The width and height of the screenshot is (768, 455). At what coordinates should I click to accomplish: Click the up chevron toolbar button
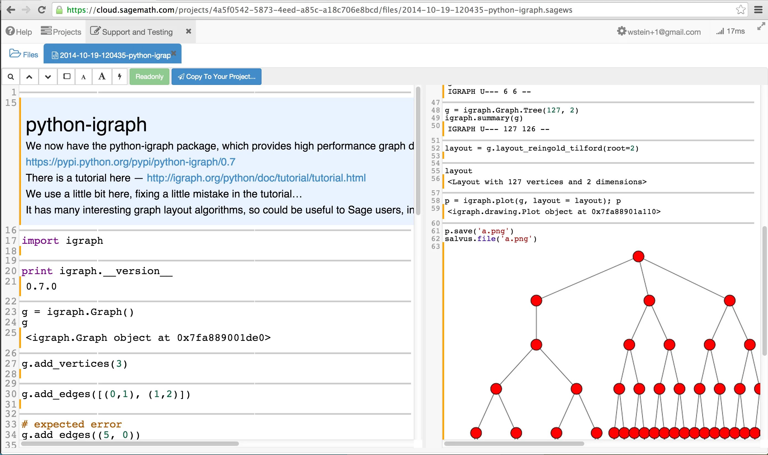click(29, 77)
